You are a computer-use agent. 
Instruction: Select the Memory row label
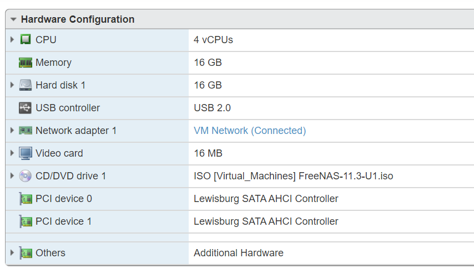click(53, 63)
